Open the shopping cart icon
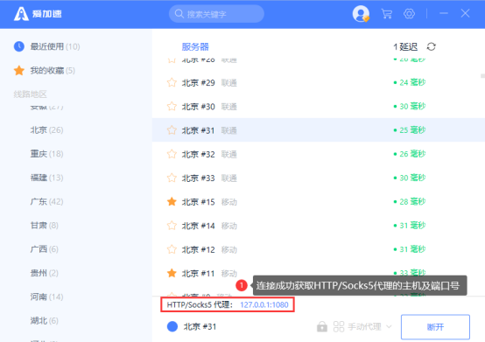 (x=387, y=14)
